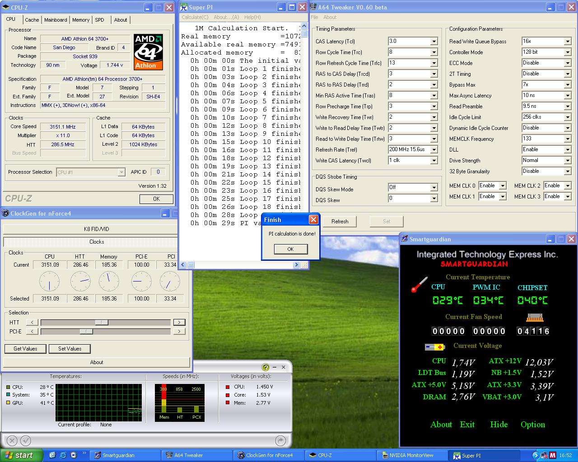The height and width of the screenshot is (462, 578).
Task: Click the HTT slider left arrow in ClockGen
Action: [32, 322]
